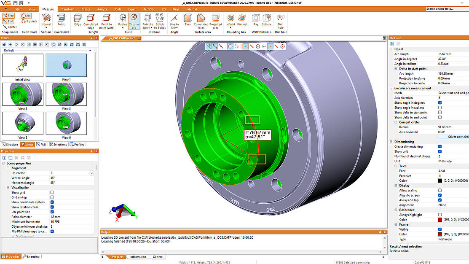The image size is (469, 264).
Task: Open the World bounding box tool
Action: click(230, 20)
